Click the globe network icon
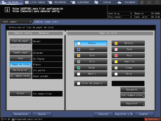This screenshot has height=121, width=161. point(142,2)
